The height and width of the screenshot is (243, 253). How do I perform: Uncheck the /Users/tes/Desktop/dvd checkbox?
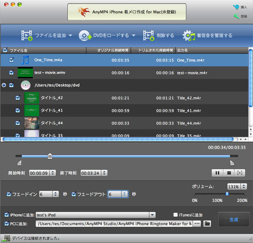[12, 85]
